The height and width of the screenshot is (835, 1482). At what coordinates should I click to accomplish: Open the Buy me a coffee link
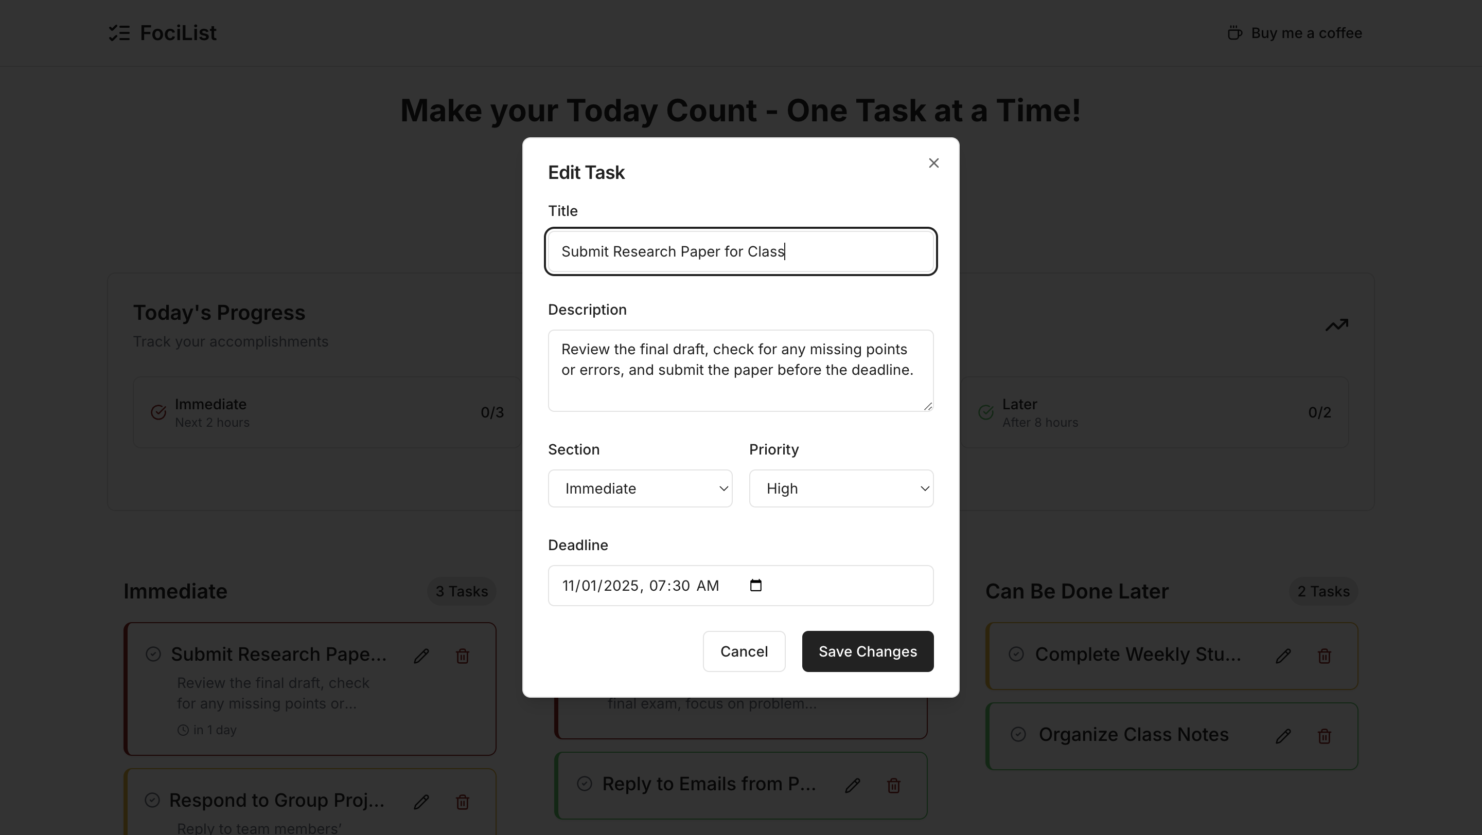tap(1295, 33)
